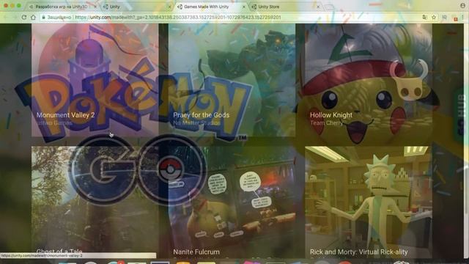This screenshot has width=469, height=264.
Task: Open the translate page icon
Action: 424,18
